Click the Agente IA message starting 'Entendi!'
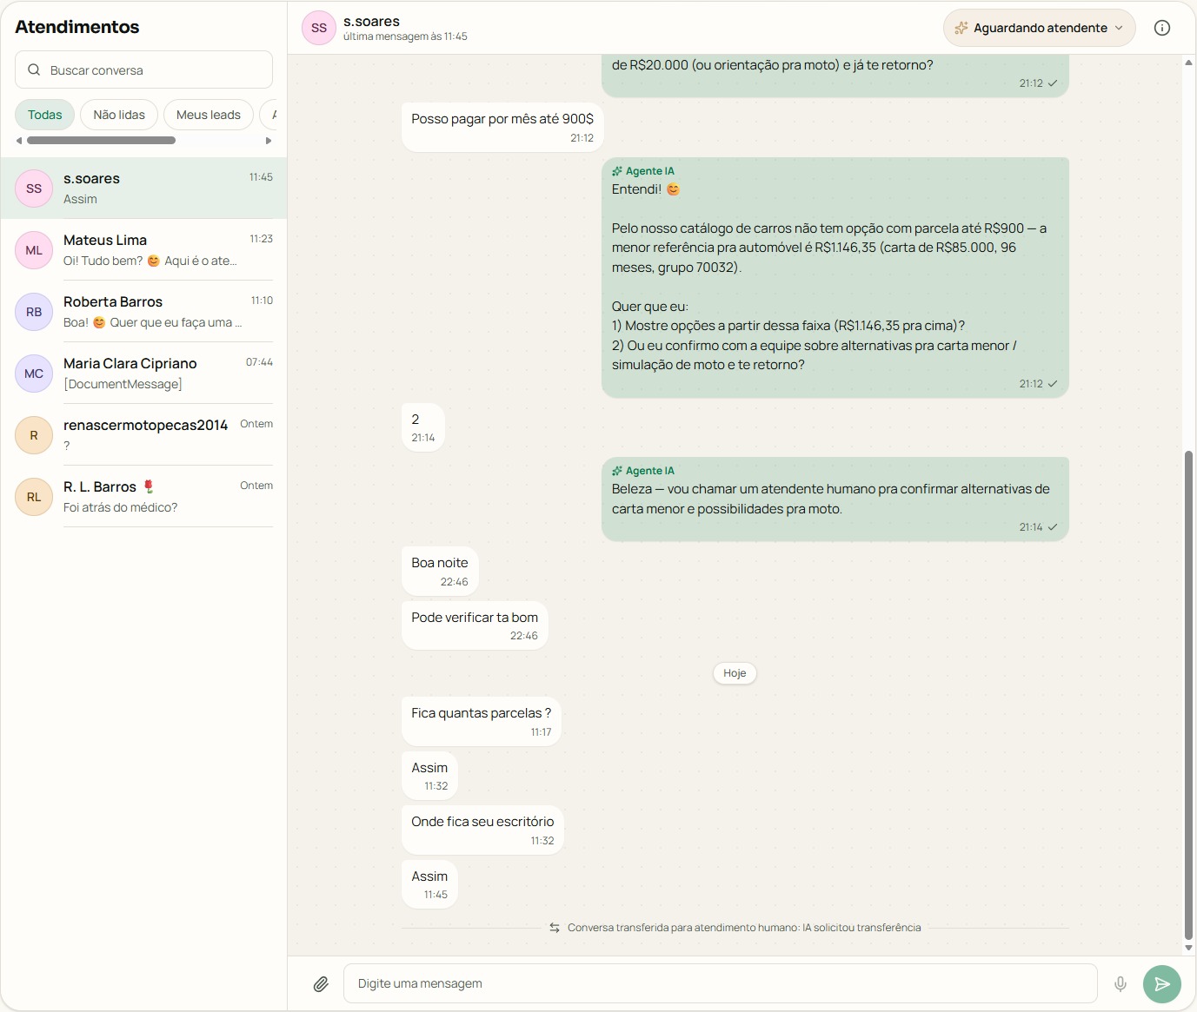This screenshot has height=1012, width=1197. (835, 278)
